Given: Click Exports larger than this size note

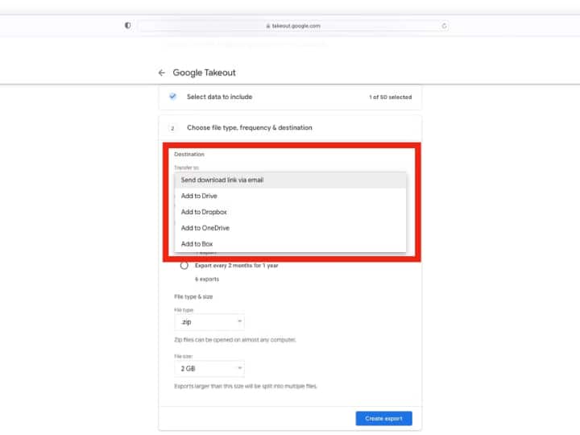Looking at the screenshot, I should 246,386.
